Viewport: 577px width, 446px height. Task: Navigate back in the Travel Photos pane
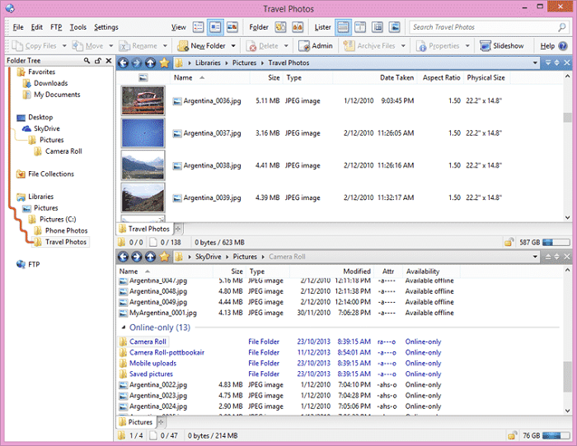click(123, 63)
